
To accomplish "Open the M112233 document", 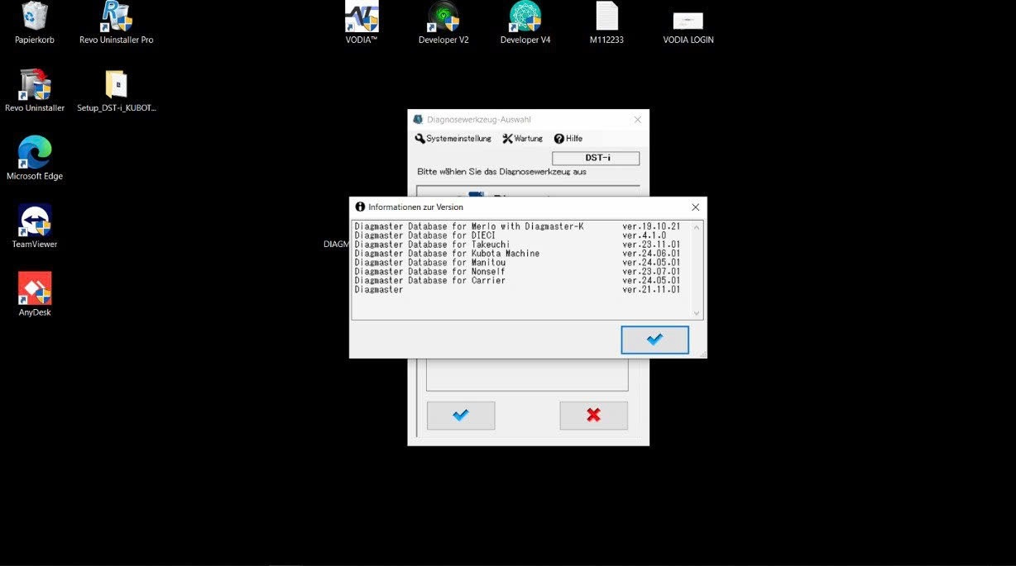I will coord(606,17).
